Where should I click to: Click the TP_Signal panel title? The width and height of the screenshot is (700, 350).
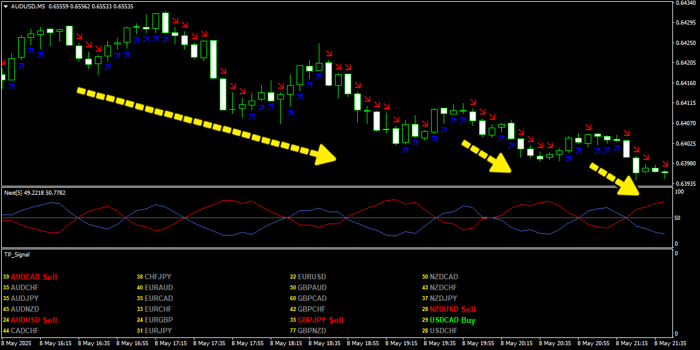click(x=17, y=254)
